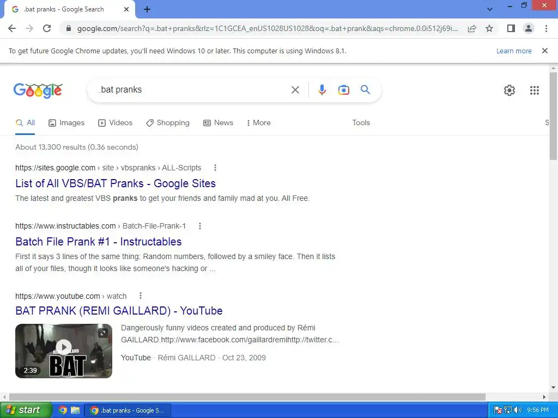Click the volume tray icon

(x=518, y=410)
